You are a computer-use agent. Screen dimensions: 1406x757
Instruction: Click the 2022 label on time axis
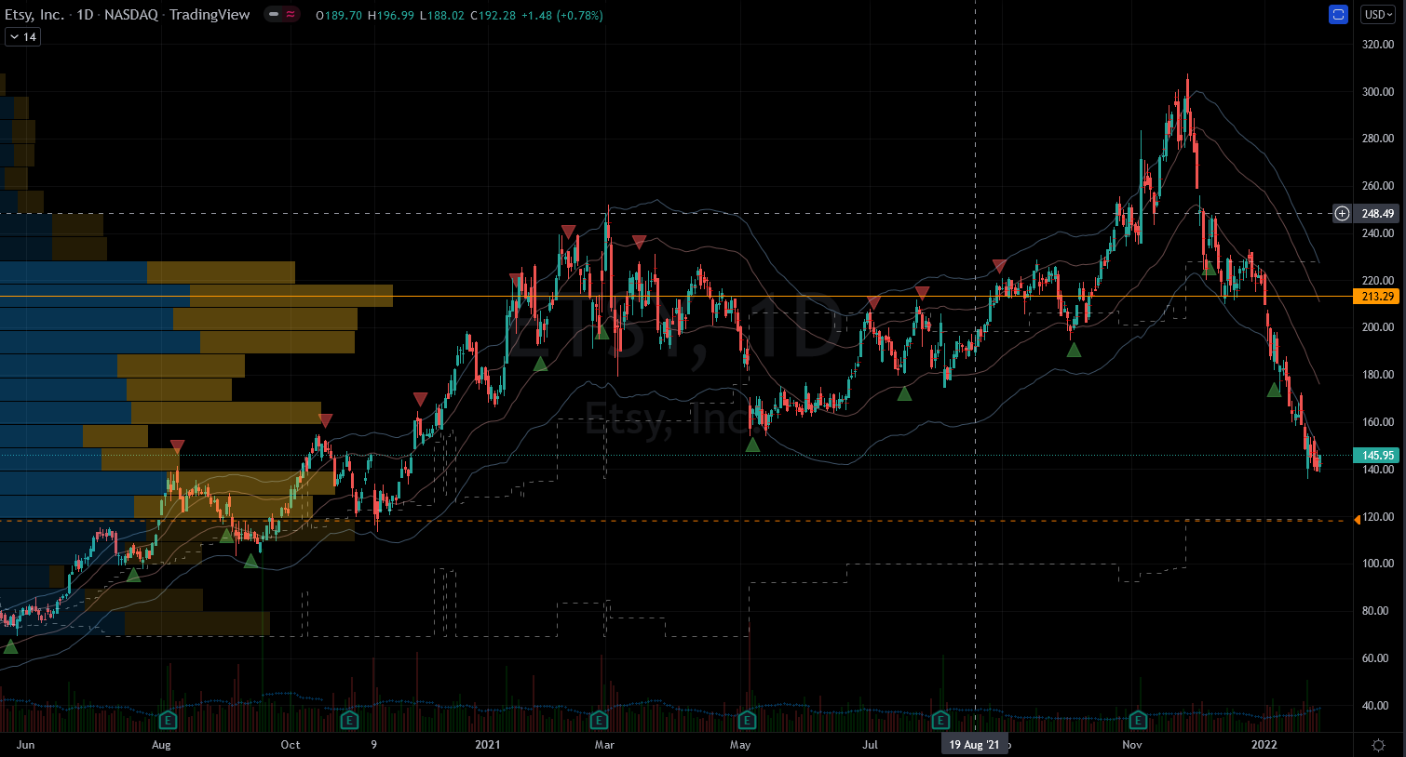(x=1264, y=745)
